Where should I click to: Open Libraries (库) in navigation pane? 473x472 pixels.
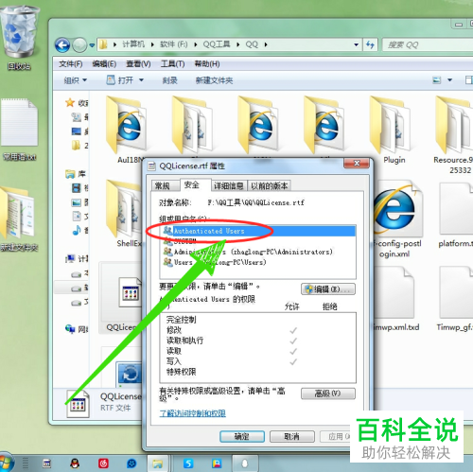[76, 174]
